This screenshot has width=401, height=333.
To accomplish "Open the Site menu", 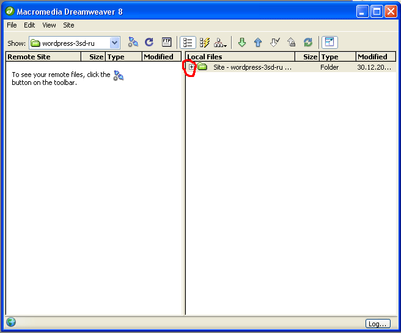I will point(68,25).
